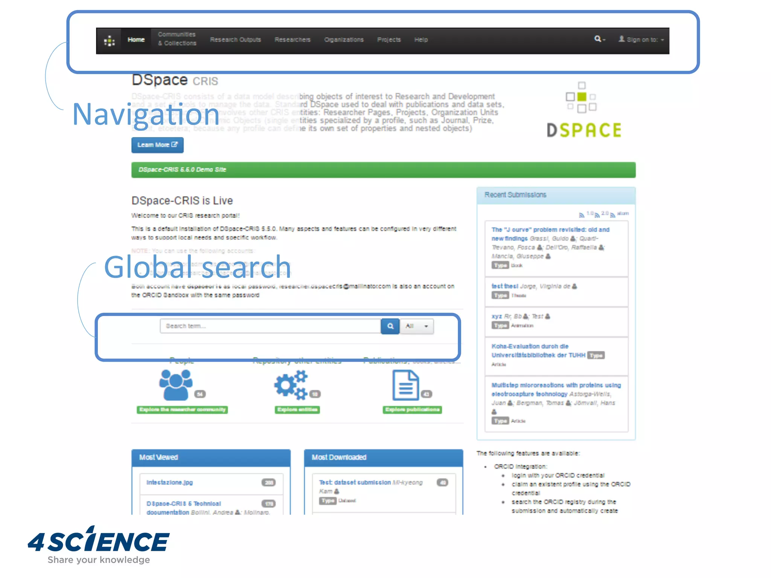Click the gears icon for entities
Screen dimensions: 771x578
(x=291, y=384)
